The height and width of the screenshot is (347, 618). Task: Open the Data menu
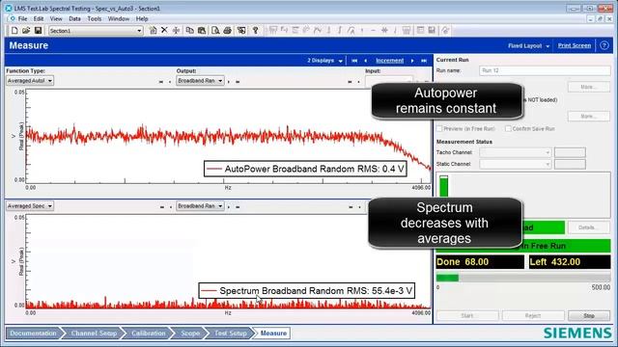pyautogui.click(x=74, y=19)
